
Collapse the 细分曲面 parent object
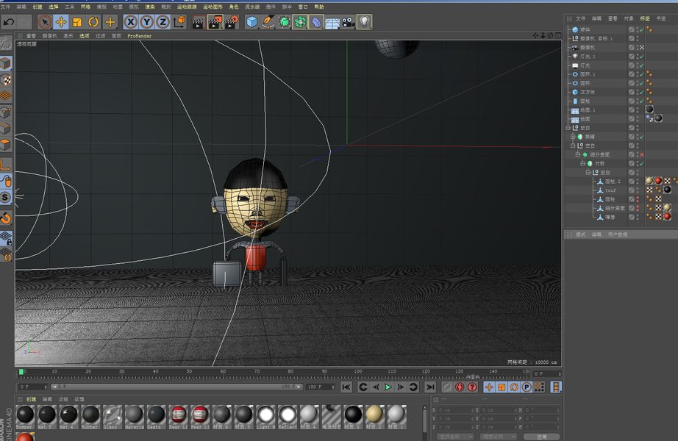[578, 154]
